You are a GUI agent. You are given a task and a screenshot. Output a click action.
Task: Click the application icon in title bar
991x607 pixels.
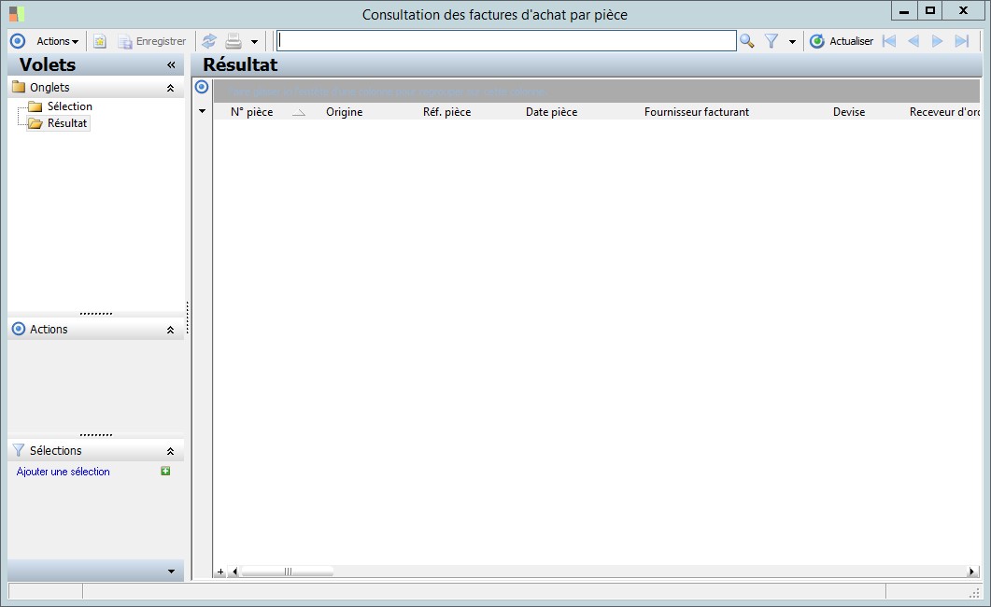(x=17, y=14)
